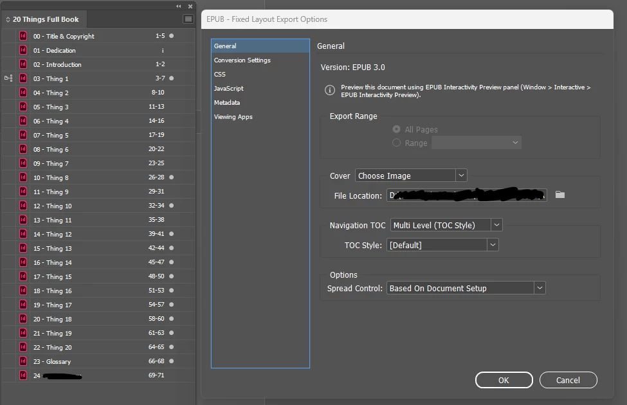Click InDesign icon of 23 - Glossary
The height and width of the screenshot is (405, 627).
[23, 361]
